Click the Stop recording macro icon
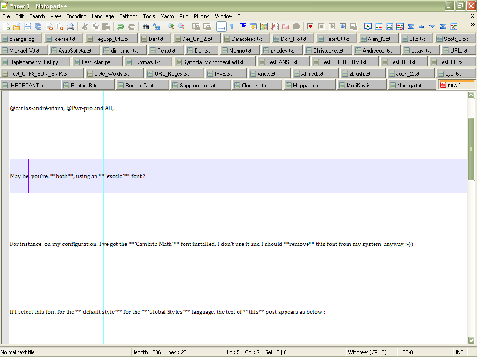 click(321, 26)
